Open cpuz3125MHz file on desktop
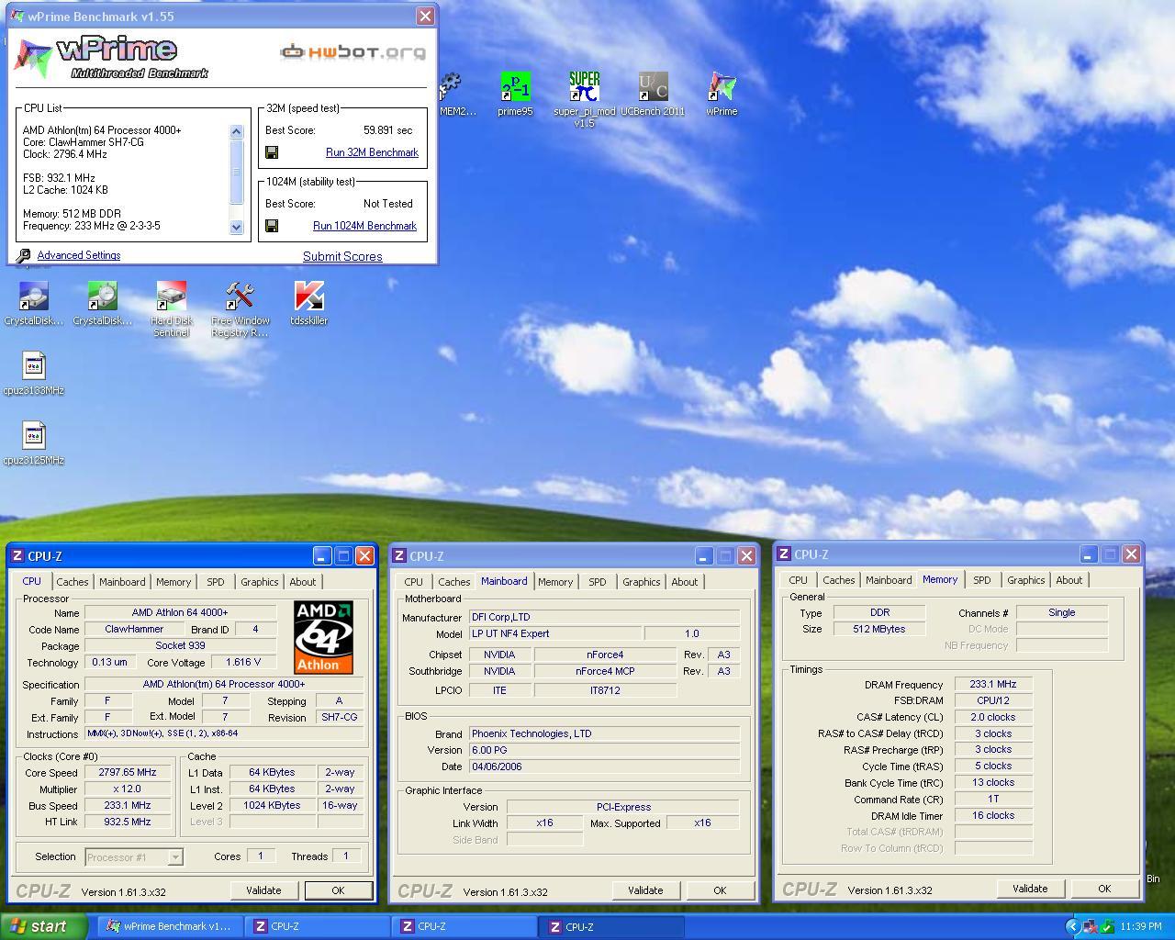This screenshot has height=940, width=1175. coord(34,436)
